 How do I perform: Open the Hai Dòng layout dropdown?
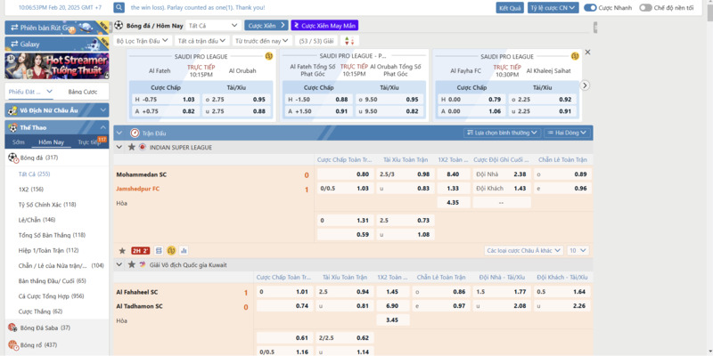tap(568, 133)
